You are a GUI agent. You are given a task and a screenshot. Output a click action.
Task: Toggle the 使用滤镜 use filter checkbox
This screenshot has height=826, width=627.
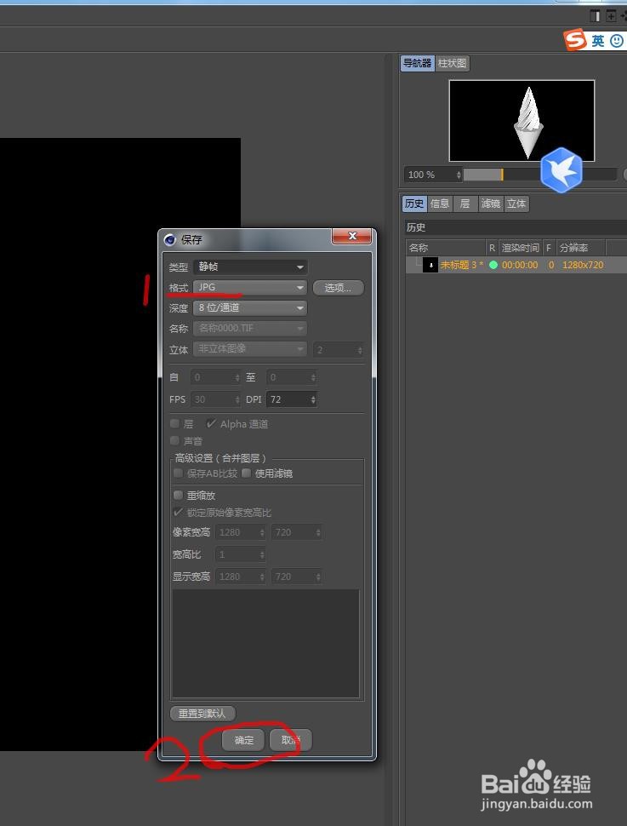point(246,473)
